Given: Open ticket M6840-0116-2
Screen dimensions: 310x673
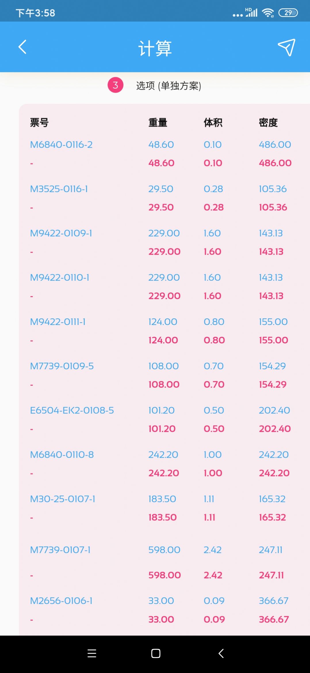Looking at the screenshot, I should [x=61, y=145].
